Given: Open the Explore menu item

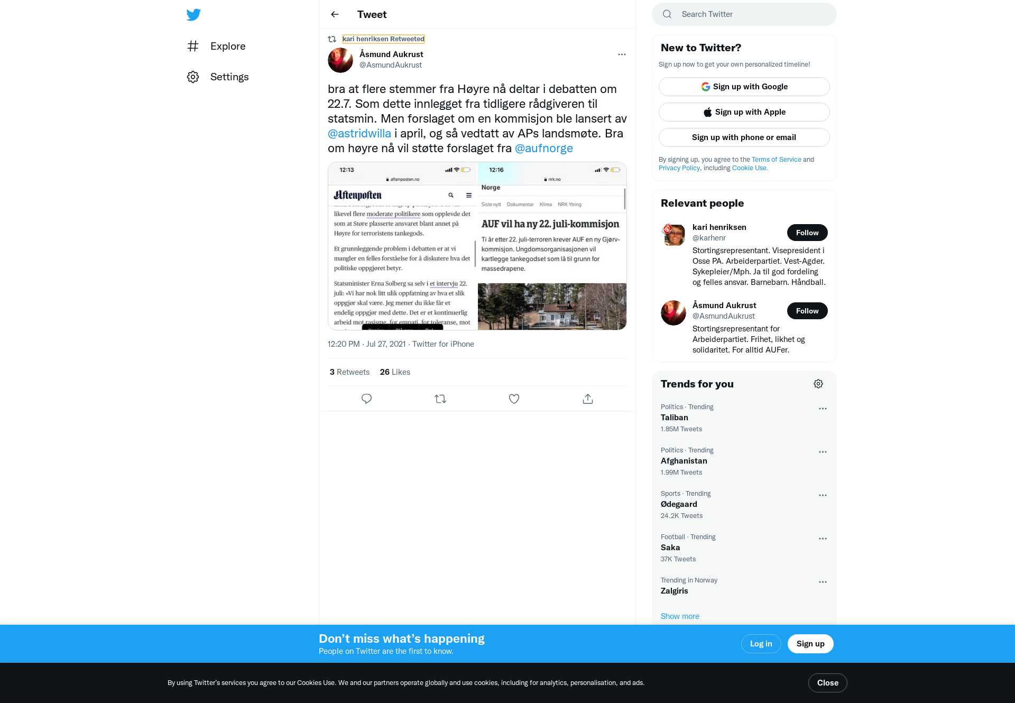Looking at the screenshot, I should (217, 46).
